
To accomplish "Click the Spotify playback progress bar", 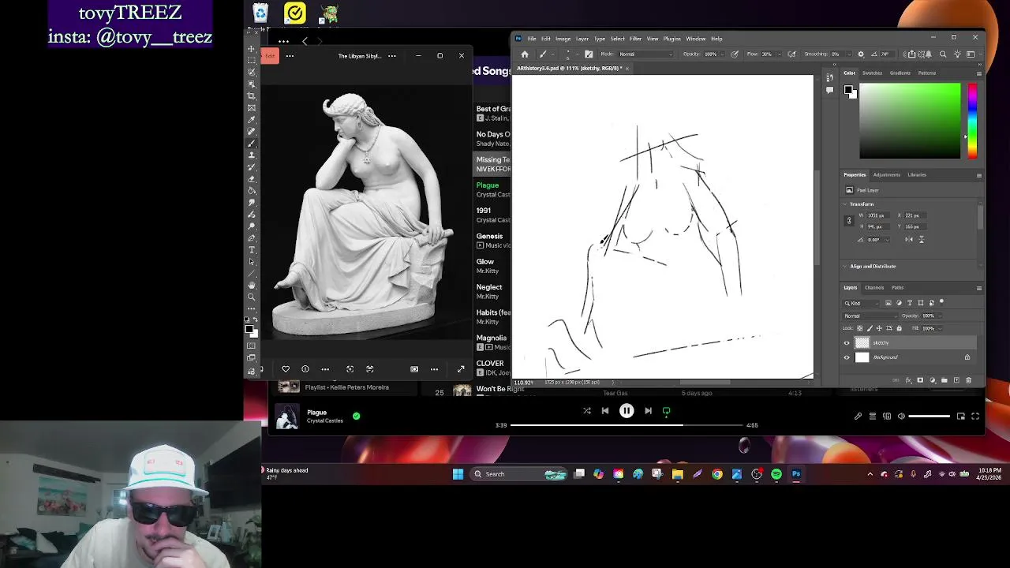I will click(x=627, y=425).
